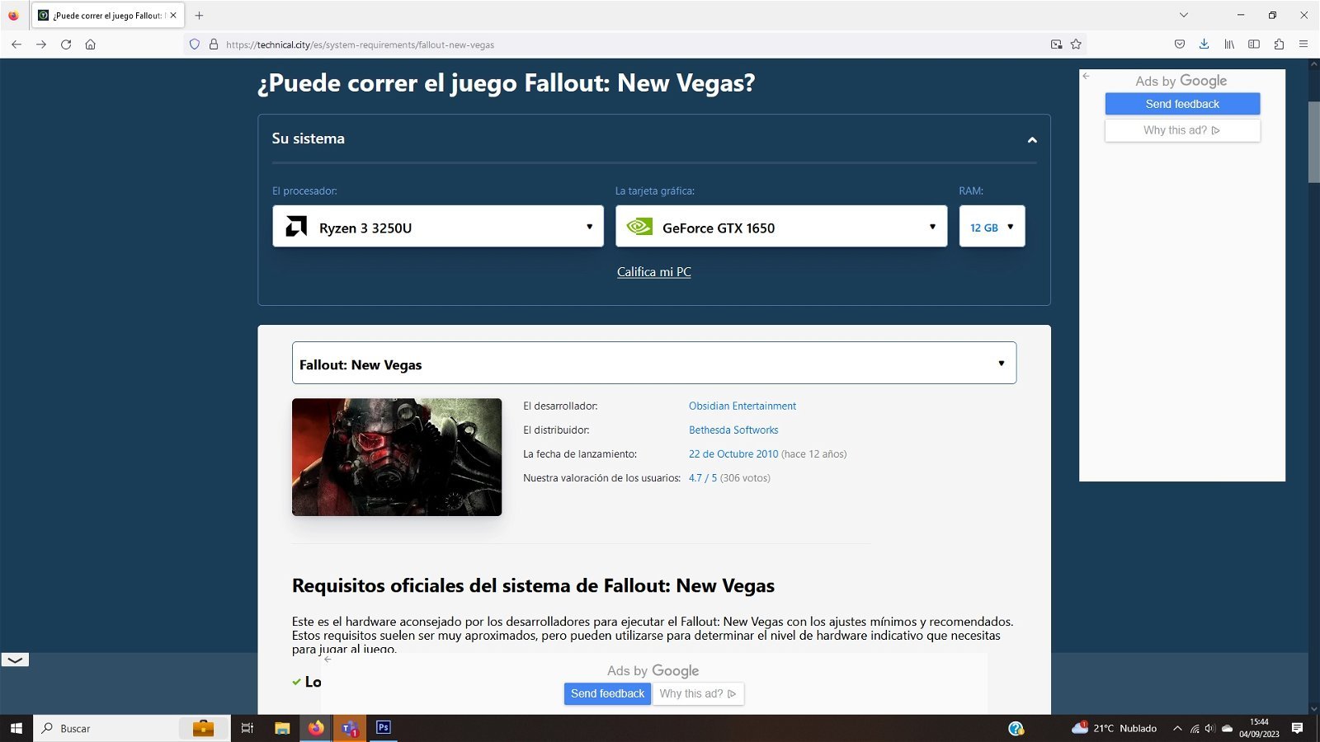Open Task View on the taskbar
1320x742 pixels.
click(247, 728)
